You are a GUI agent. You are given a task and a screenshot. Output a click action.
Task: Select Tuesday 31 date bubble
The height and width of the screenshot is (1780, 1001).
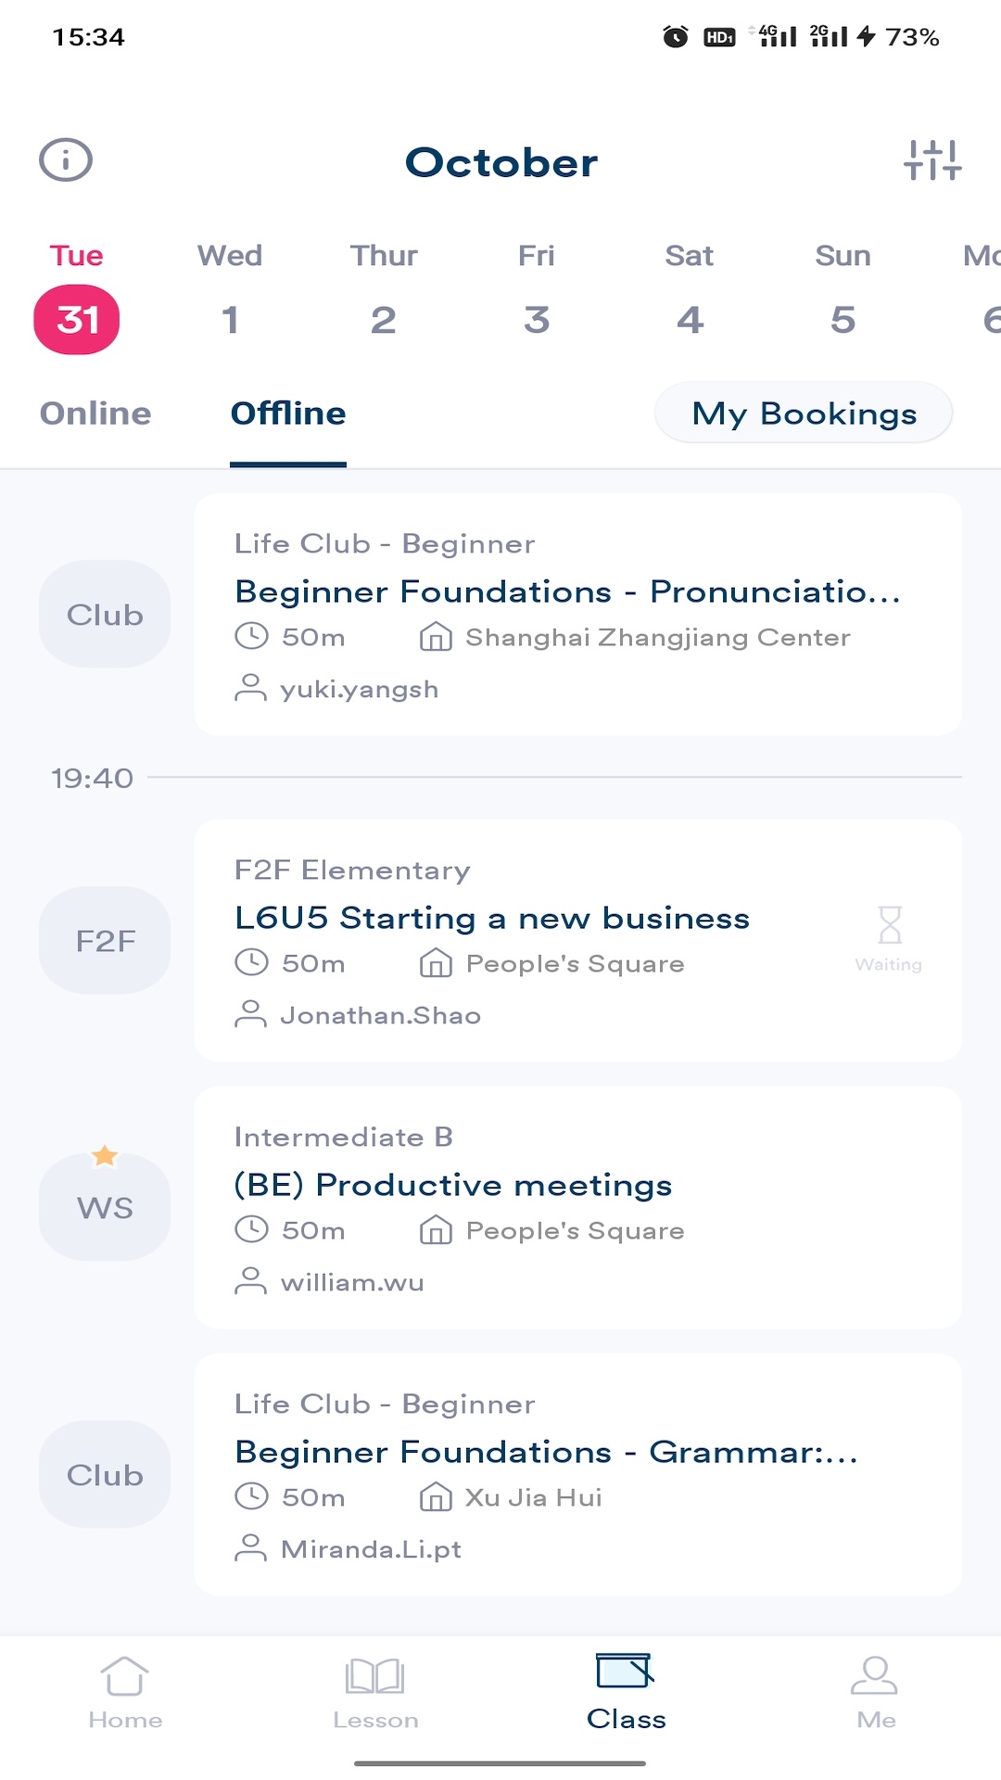[77, 320]
